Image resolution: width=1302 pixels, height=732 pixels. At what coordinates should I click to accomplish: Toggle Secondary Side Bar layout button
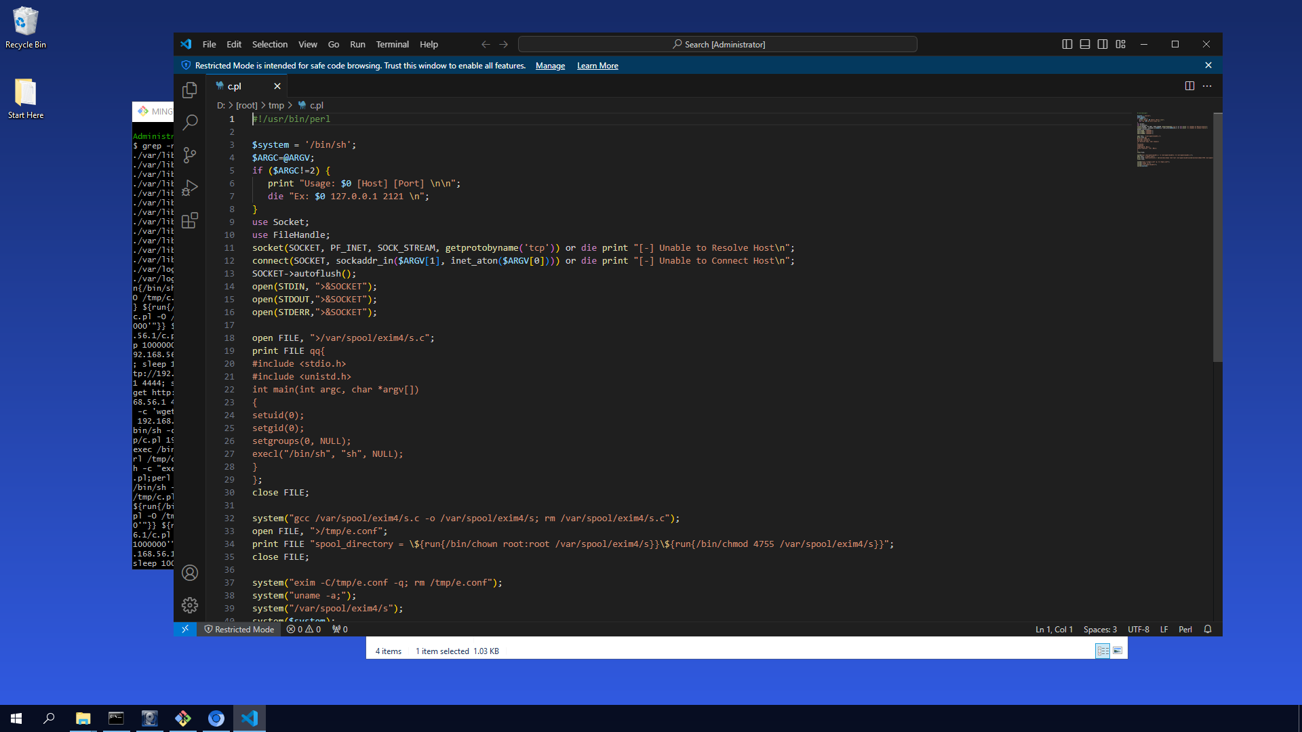click(1103, 44)
